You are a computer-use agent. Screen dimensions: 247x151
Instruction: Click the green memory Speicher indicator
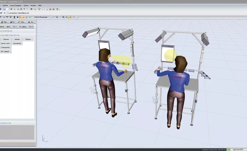click(229, 149)
